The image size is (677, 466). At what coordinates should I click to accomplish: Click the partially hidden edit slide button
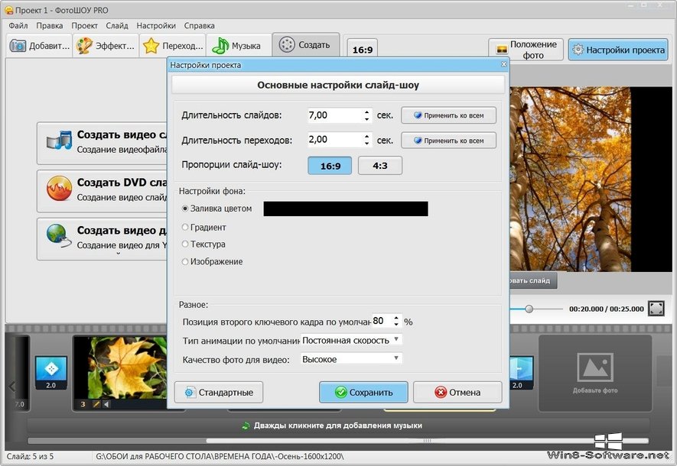click(x=533, y=280)
